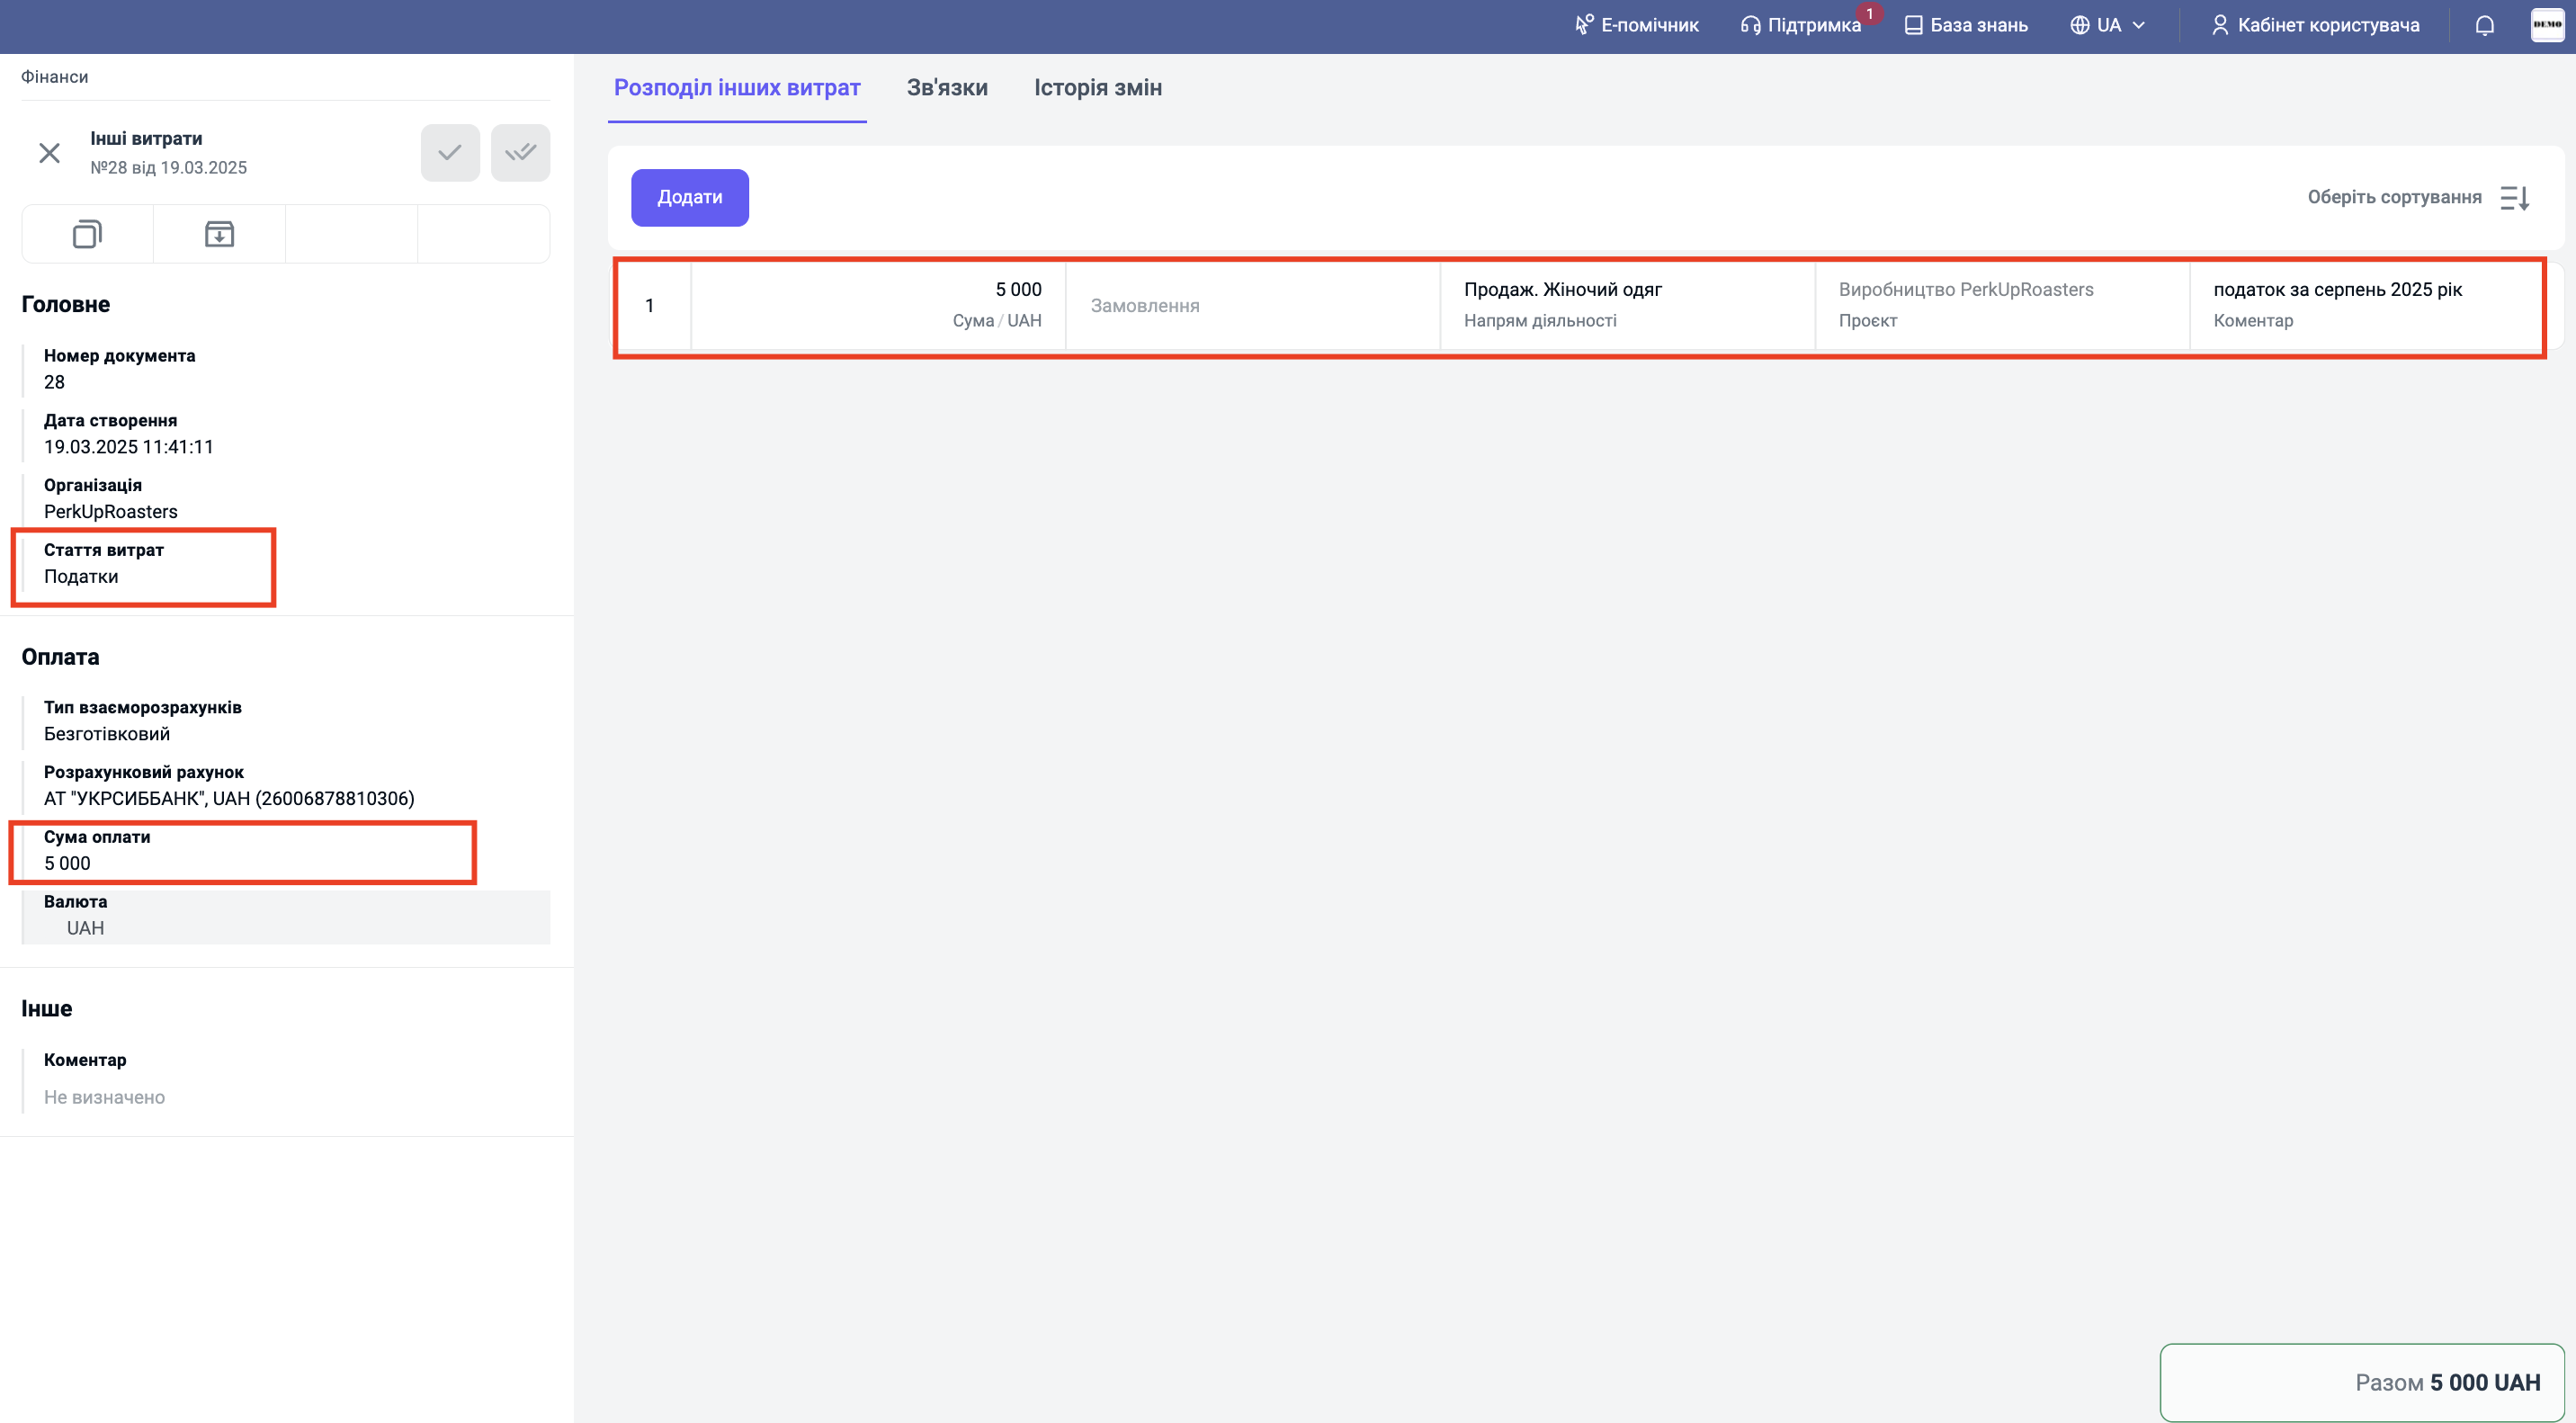Viewport: 2576px width, 1423px height.
Task: Open Е-помічник assistant
Action: [x=1636, y=25]
